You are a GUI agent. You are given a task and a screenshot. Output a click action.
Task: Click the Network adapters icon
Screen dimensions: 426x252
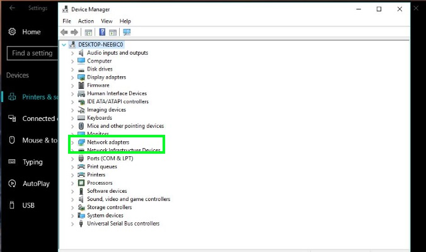tap(81, 142)
